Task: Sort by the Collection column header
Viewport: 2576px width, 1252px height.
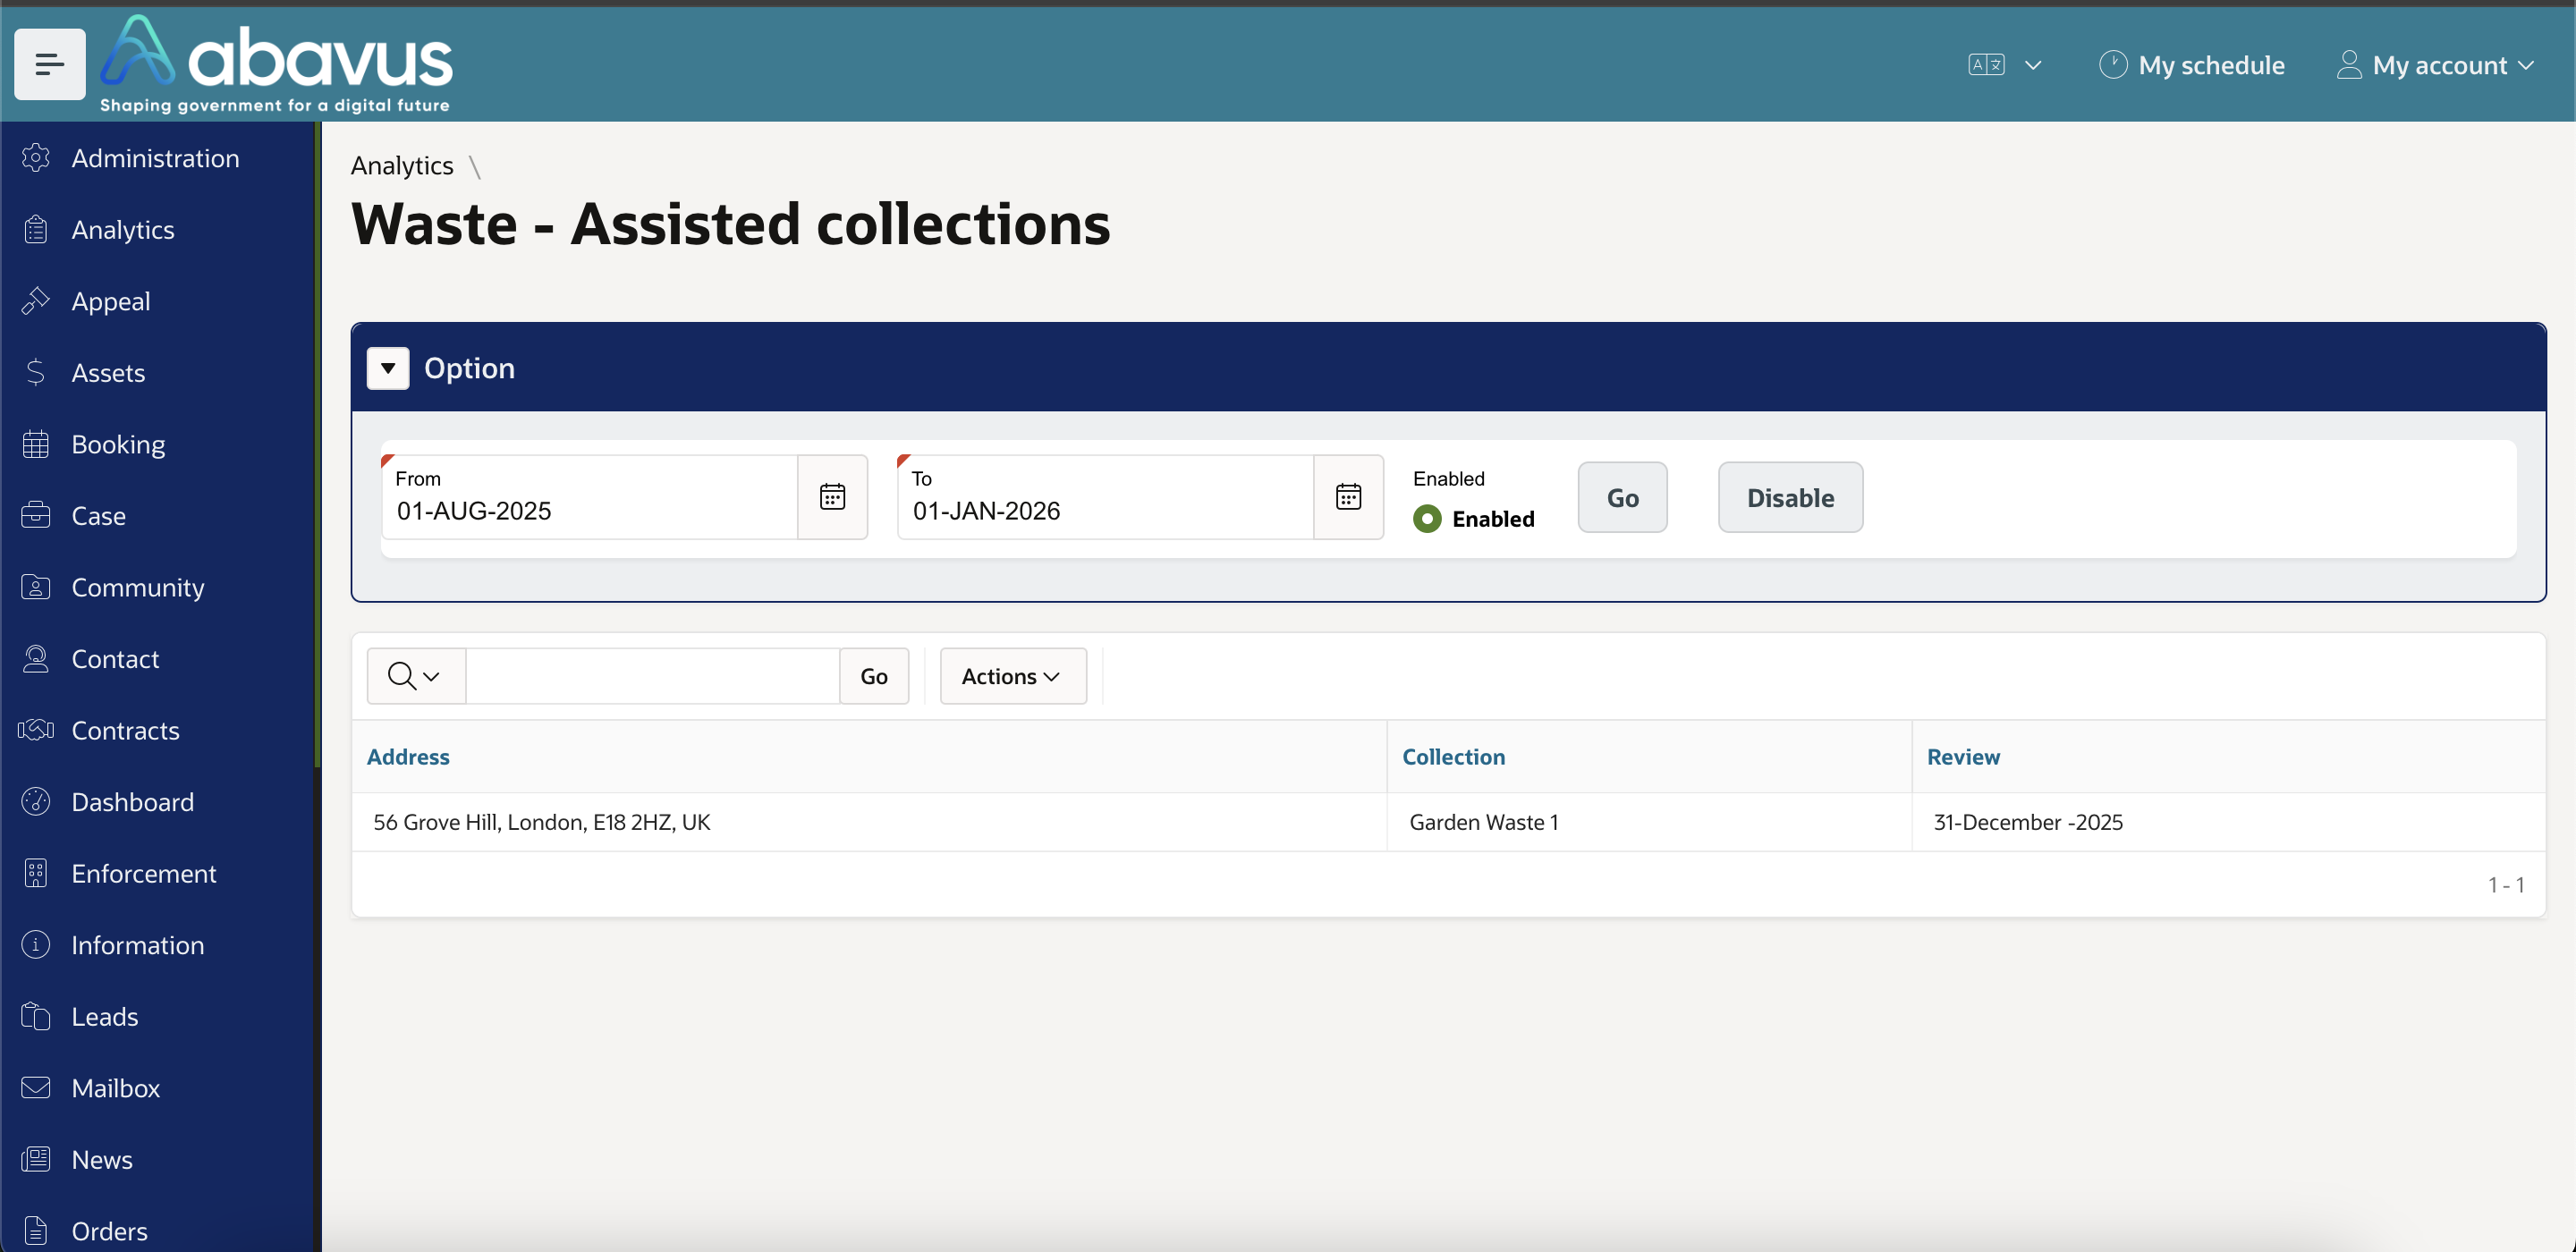Action: point(1453,757)
